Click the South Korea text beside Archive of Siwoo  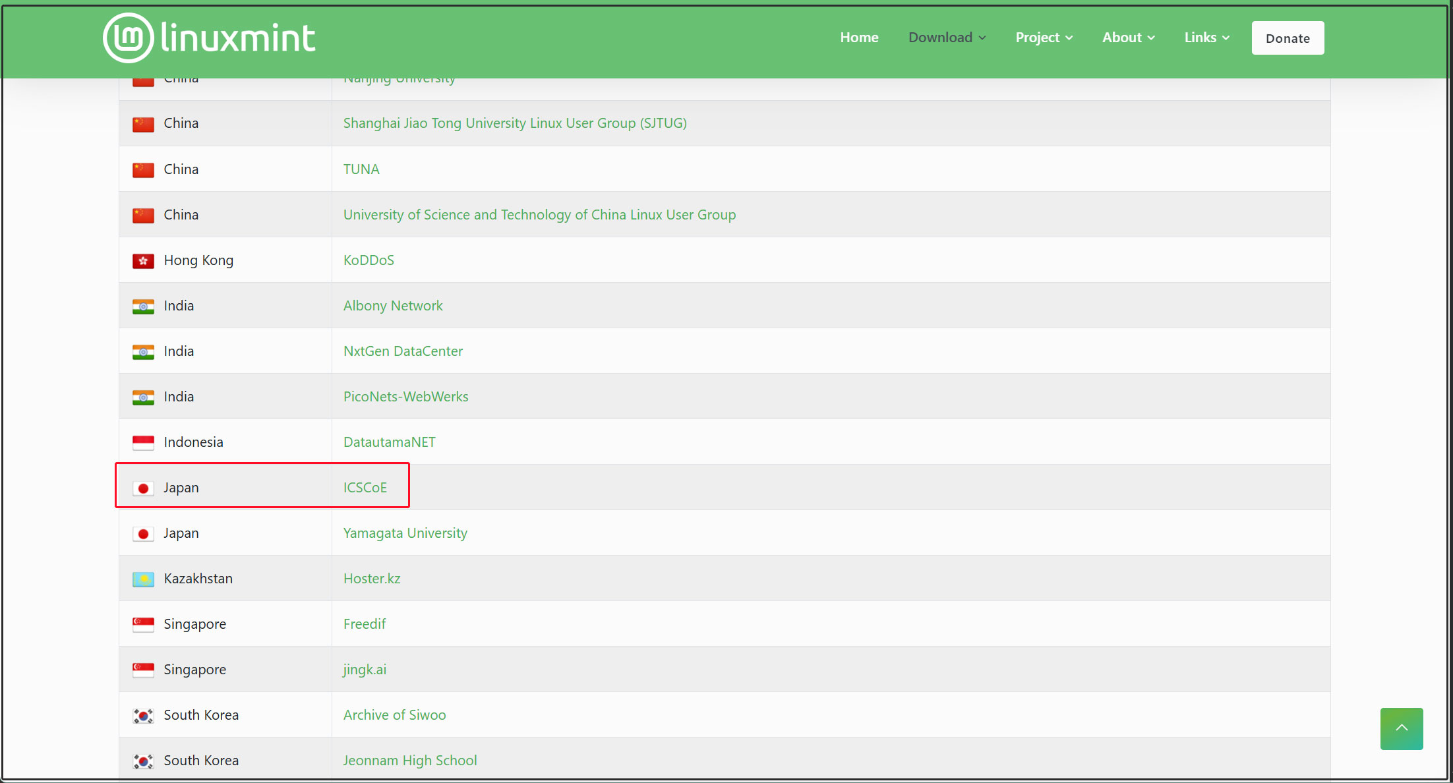tap(201, 715)
